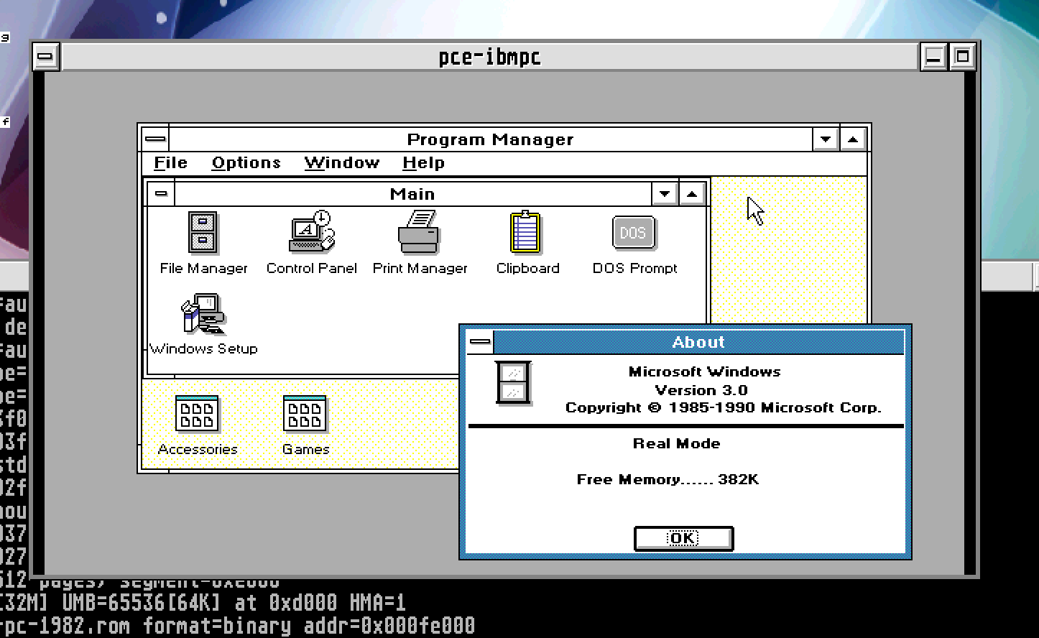Start the DOS Prompt icon

coord(633,233)
